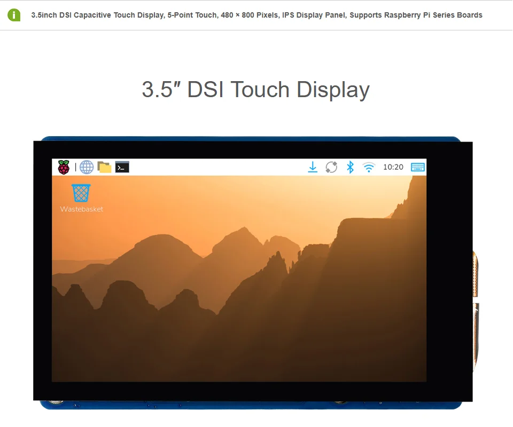Open the on-screen keyboard icon
This screenshot has height=427, width=513.
[418, 167]
